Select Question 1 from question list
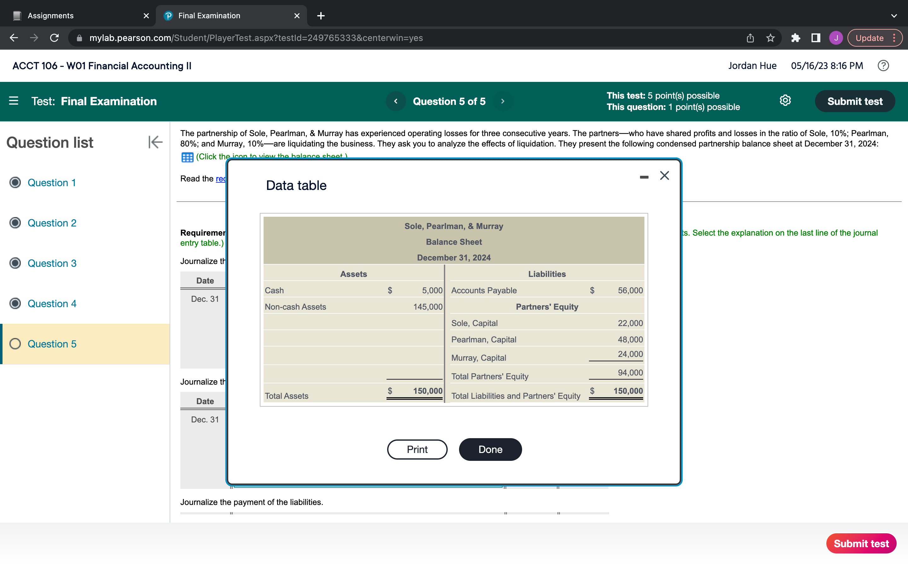 pyautogui.click(x=51, y=183)
